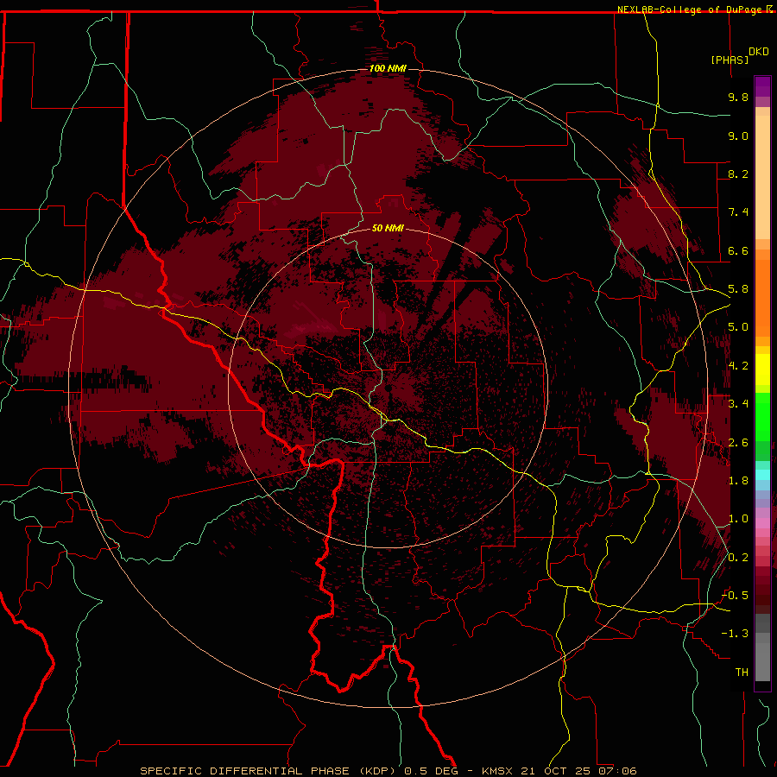This screenshot has height=777, width=777.
Task: Click the "50 NMI" range ring label
Action: pos(388,228)
